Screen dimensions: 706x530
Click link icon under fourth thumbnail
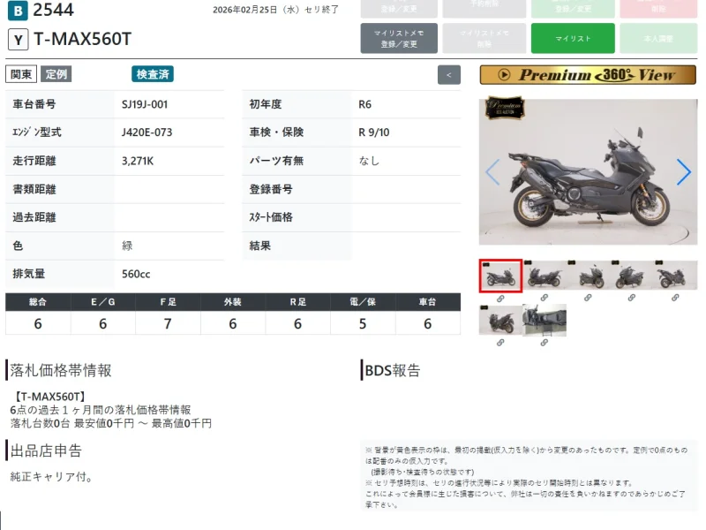tap(632, 298)
